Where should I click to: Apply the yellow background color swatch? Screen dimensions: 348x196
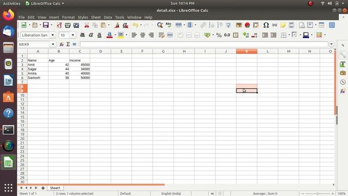pos(121,35)
